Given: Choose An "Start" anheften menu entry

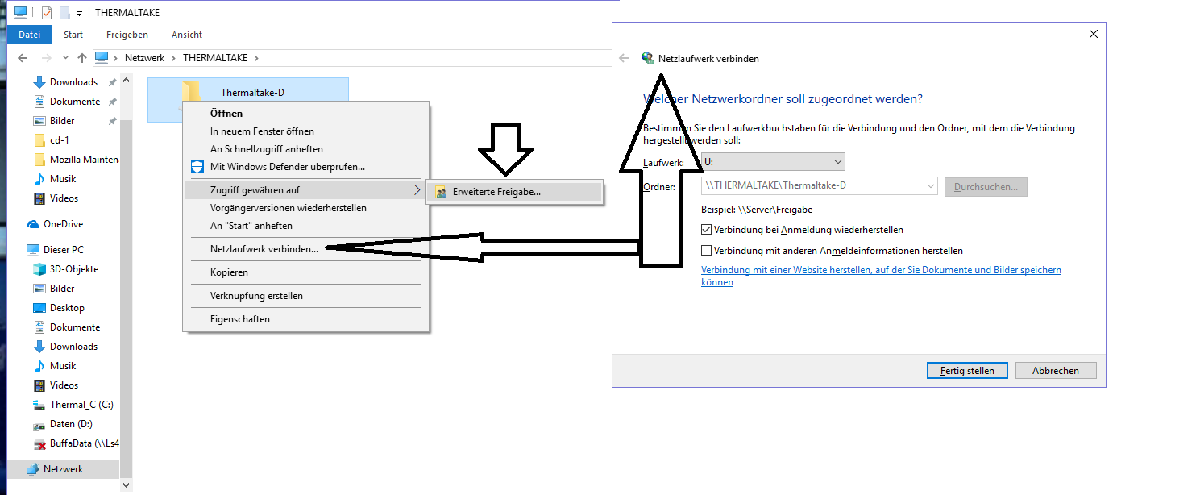Looking at the screenshot, I should click(306, 226).
